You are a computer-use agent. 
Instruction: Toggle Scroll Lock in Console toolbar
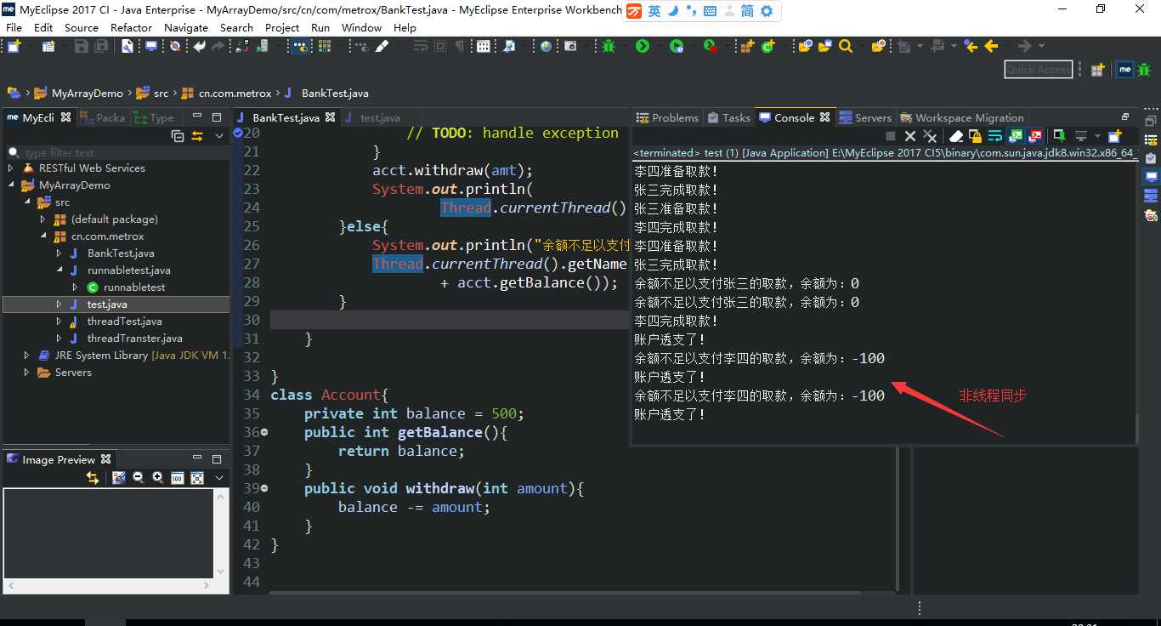[976, 136]
